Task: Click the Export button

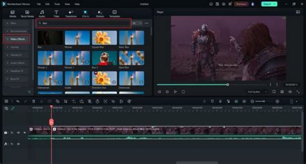Action: (x=269, y=4)
